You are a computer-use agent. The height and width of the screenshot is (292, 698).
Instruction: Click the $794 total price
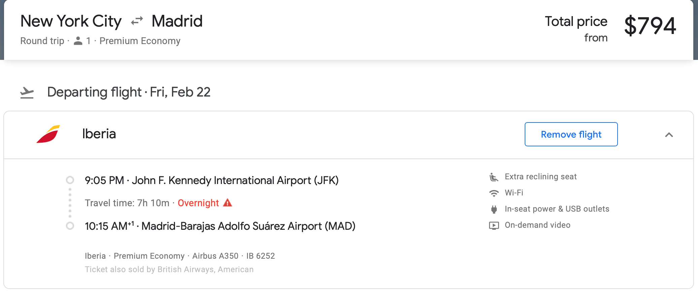tap(651, 24)
